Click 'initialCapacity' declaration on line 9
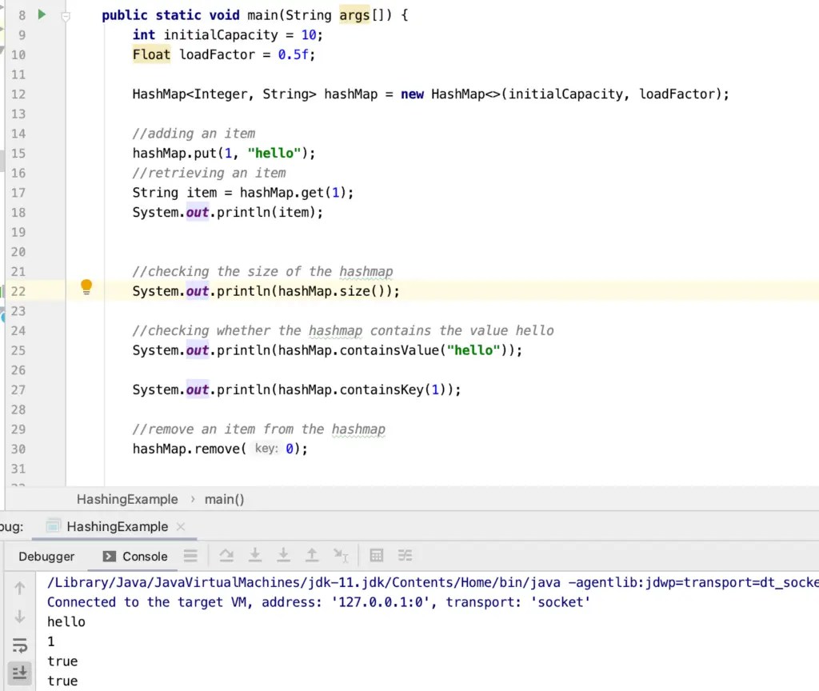Viewport: 819px width, 691px height. 221,35
